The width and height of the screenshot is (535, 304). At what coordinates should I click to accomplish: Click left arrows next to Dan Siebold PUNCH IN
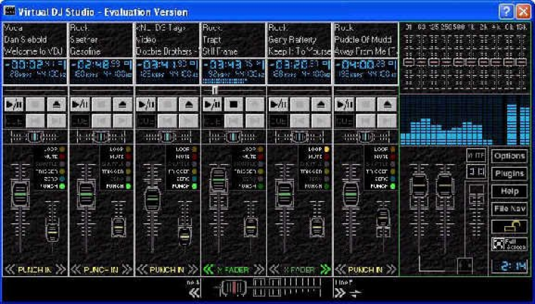10,270
